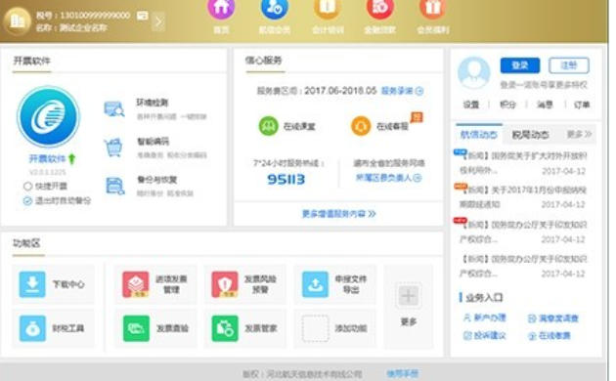This screenshot has height=381, width=616.
Task: Open the 进项发票管理 red icon
Action: [x=136, y=283]
